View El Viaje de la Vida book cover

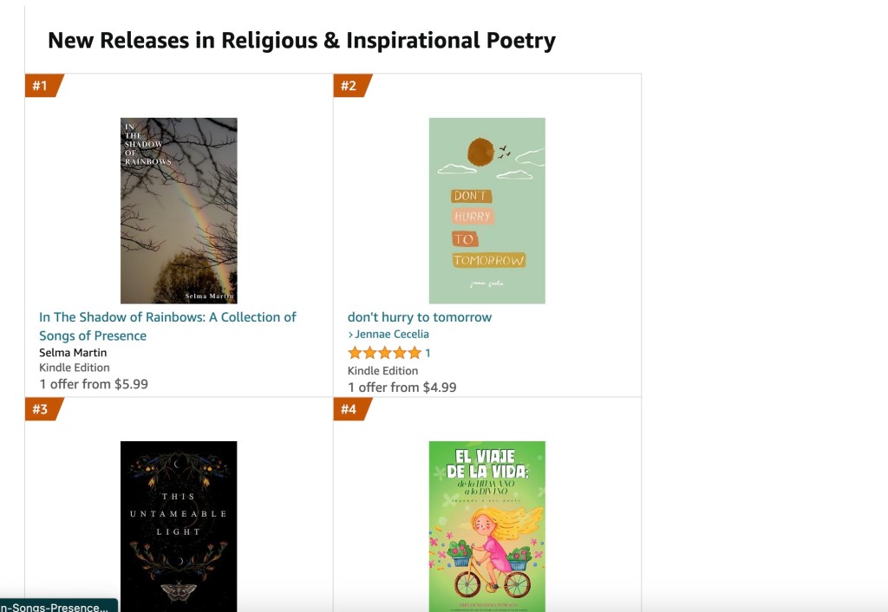(x=486, y=525)
